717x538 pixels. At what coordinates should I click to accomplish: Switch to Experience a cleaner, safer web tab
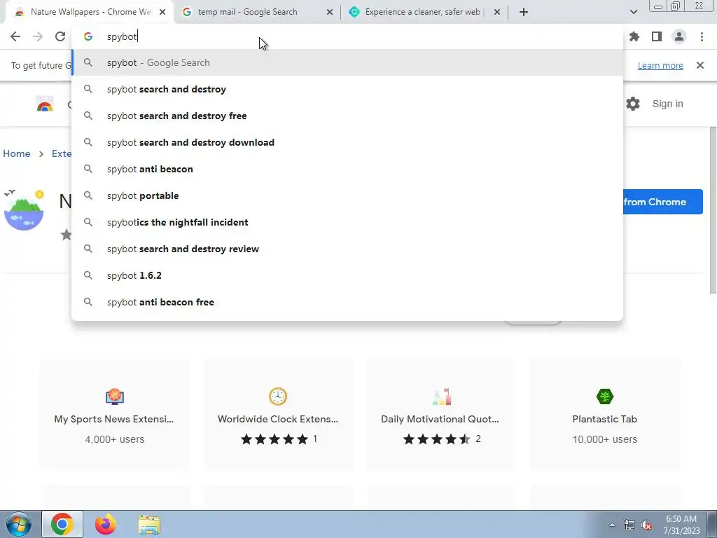pos(424,12)
